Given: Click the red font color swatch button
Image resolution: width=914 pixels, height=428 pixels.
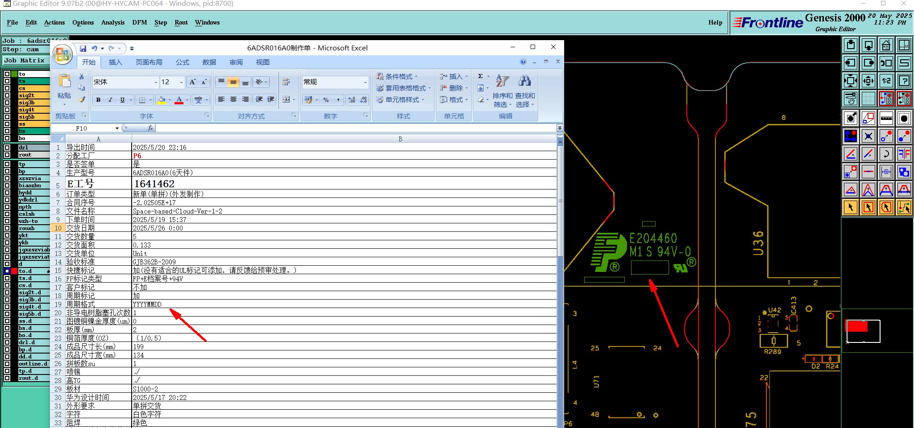Looking at the screenshot, I should [x=179, y=100].
